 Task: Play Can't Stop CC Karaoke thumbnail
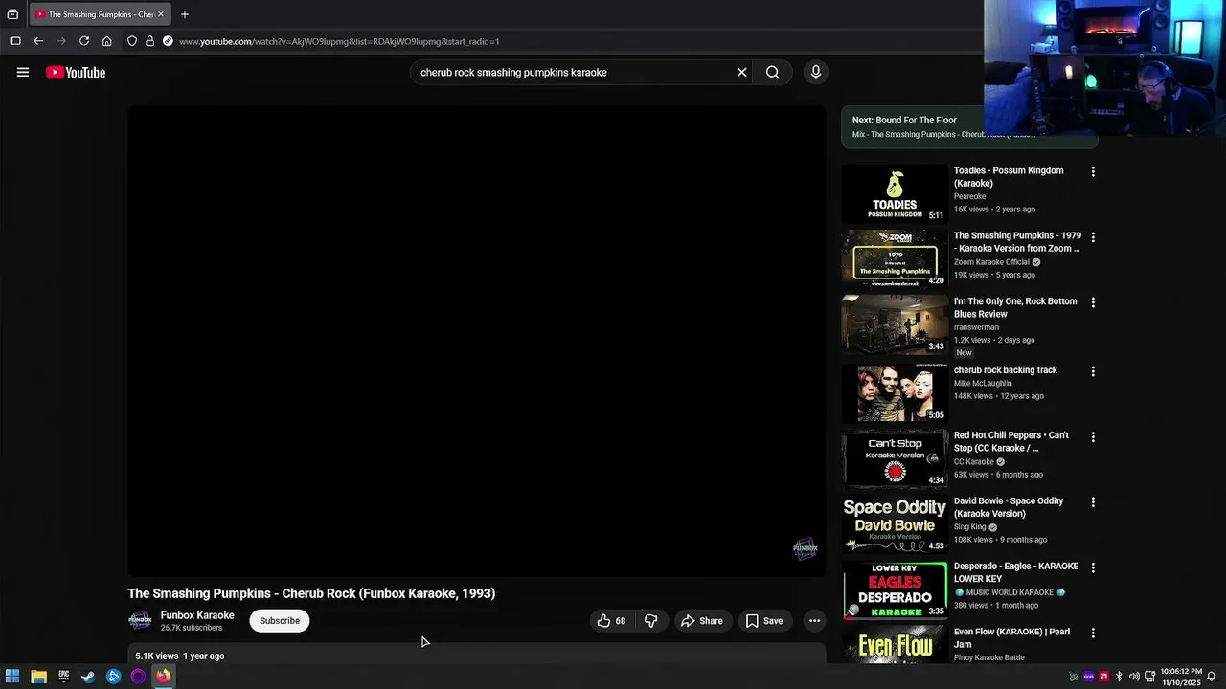(895, 459)
